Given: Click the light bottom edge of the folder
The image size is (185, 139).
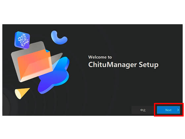Looking at the screenshot, I should click(x=35, y=76).
